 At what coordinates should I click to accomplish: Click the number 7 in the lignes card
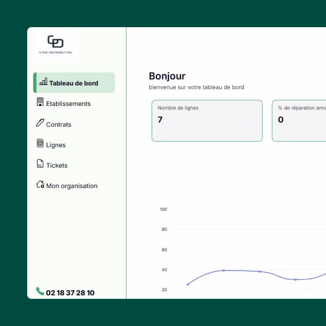[x=160, y=120]
